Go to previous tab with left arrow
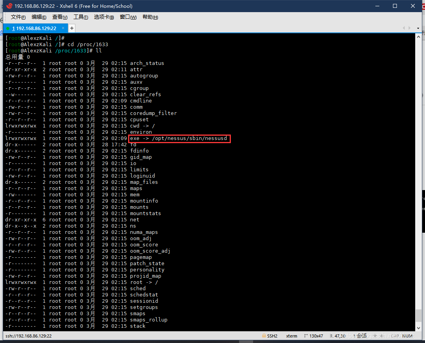The image size is (425, 343). [404, 28]
